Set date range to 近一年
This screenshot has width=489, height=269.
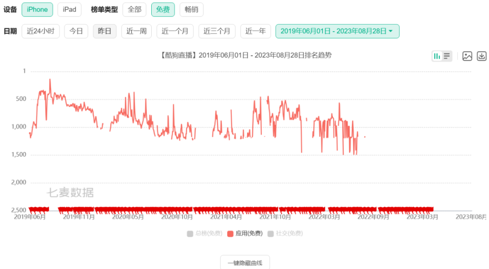[255, 31]
